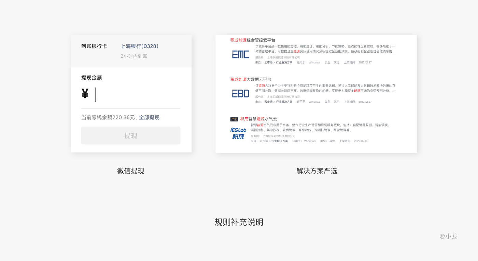Click 云市场 breadcrumb in the EMC listing

(268, 63)
